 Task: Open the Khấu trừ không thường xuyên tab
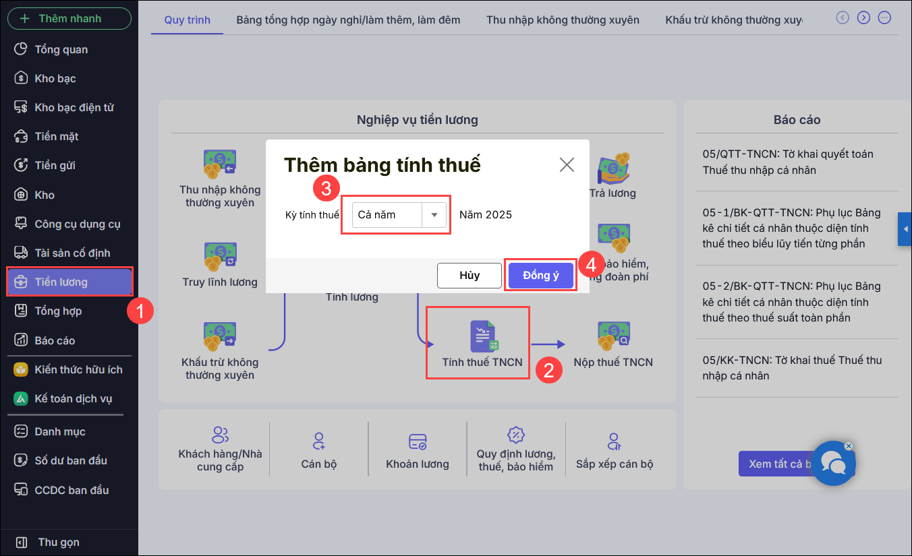click(734, 20)
